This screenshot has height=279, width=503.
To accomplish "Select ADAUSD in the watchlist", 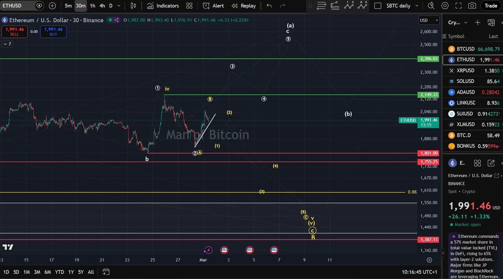I will click(x=473, y=92).
